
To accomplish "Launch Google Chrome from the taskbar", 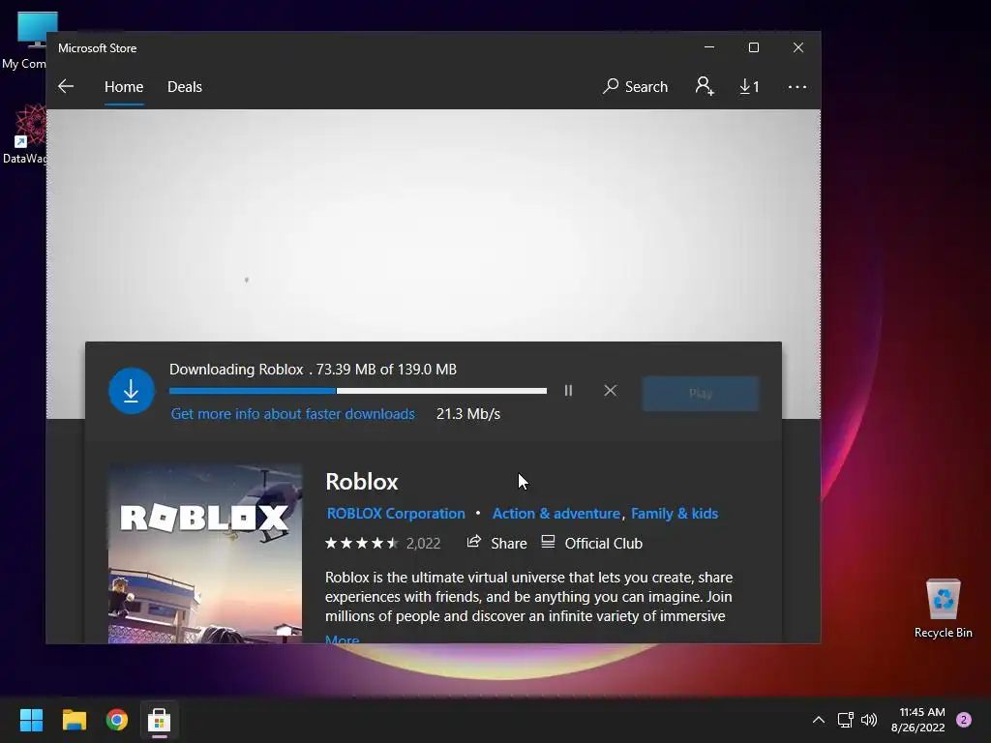I will coord(117,720).
